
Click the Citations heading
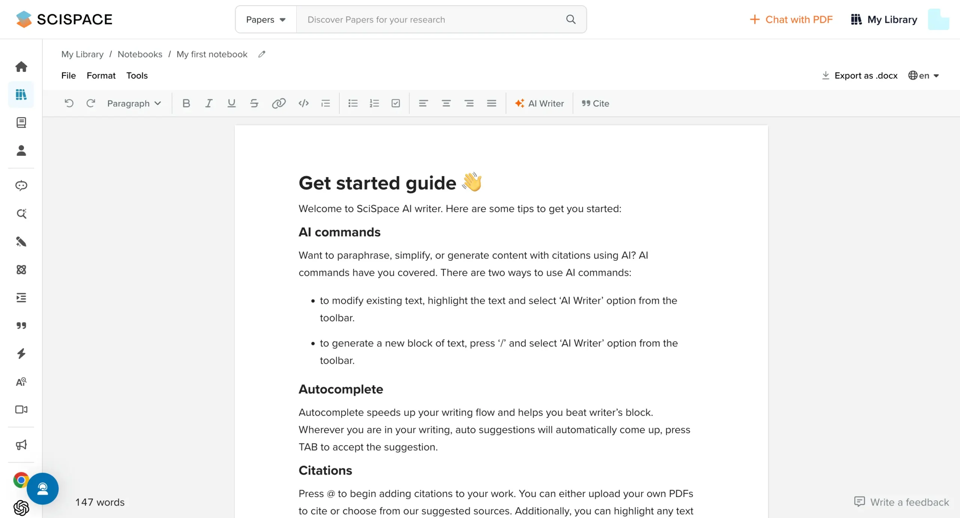tap(325, 470)
